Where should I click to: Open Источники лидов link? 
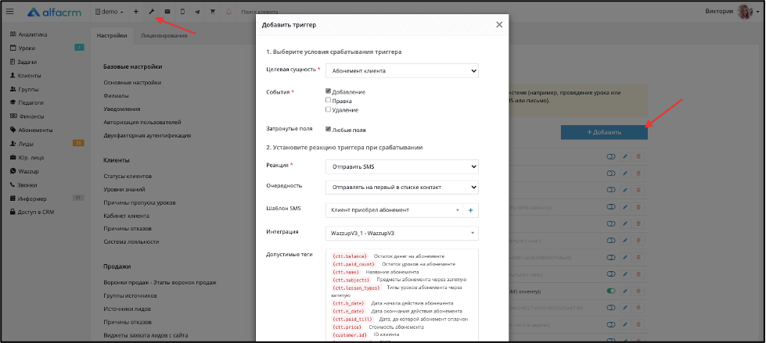click(127, 309)
